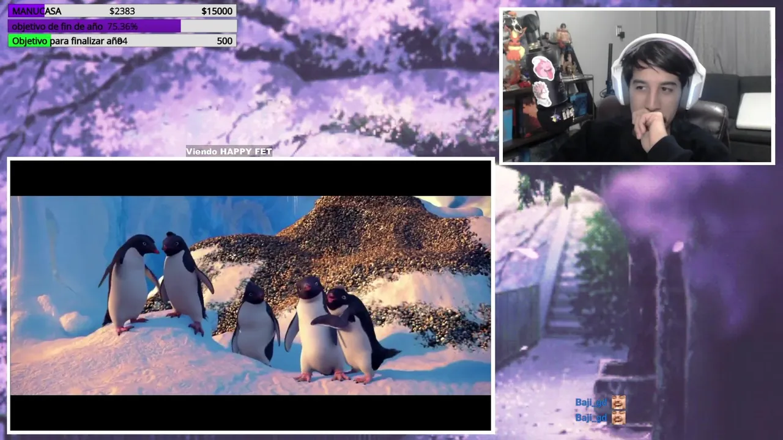783x440 pixels.
Task: Click the 75.36% percentage text
Action: pos(122,26)
